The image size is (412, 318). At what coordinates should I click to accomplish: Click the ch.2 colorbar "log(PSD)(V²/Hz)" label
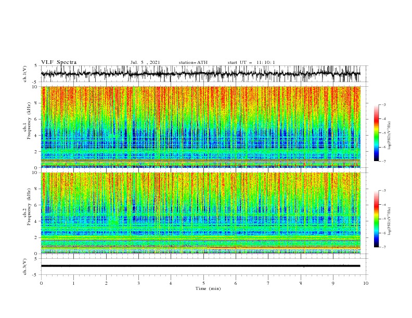tap(390, 221)
